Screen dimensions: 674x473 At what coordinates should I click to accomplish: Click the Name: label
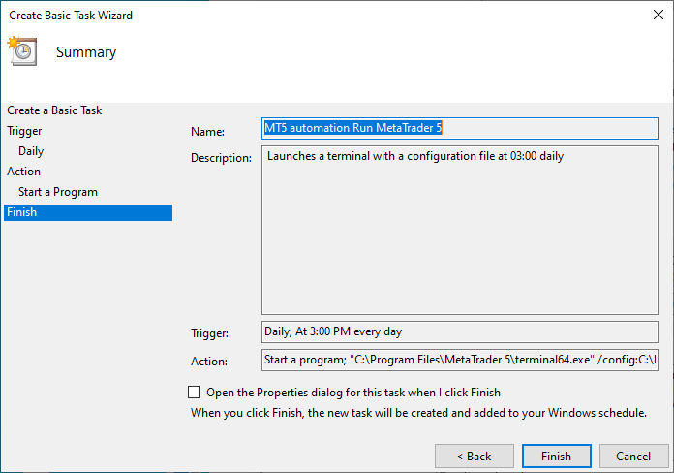[207, 132]
